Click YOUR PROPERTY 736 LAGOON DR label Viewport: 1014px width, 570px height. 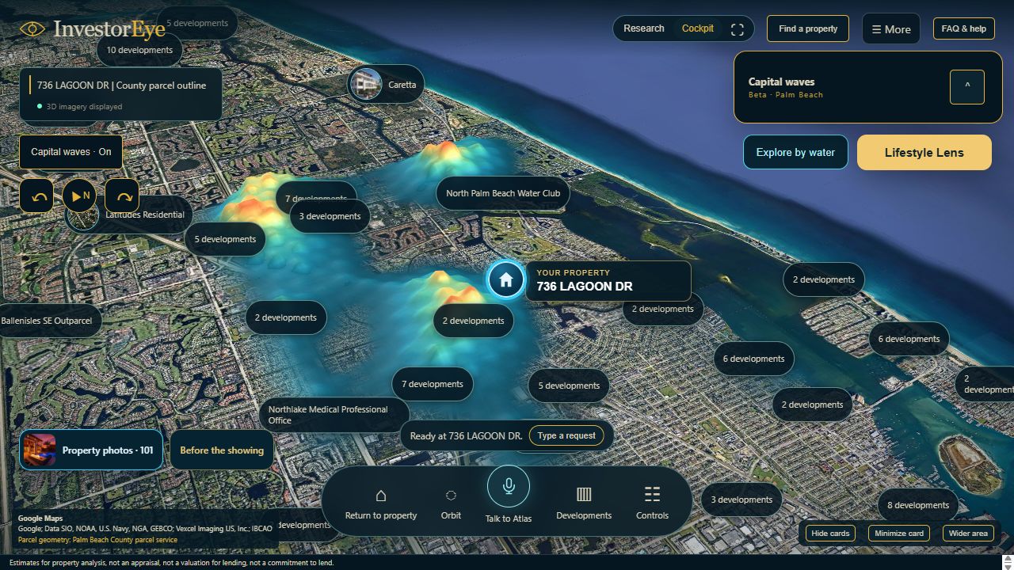pyautogui.click(x=608, y=280)
